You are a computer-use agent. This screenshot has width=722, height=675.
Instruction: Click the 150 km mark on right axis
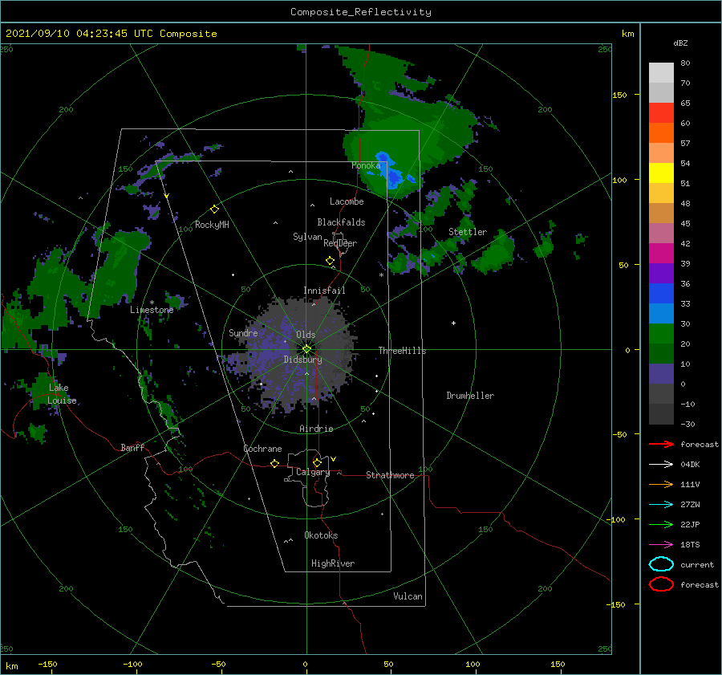point(619,95)
